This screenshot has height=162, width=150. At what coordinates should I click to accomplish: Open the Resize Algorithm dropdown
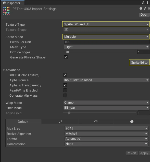[x=106, y=134]
